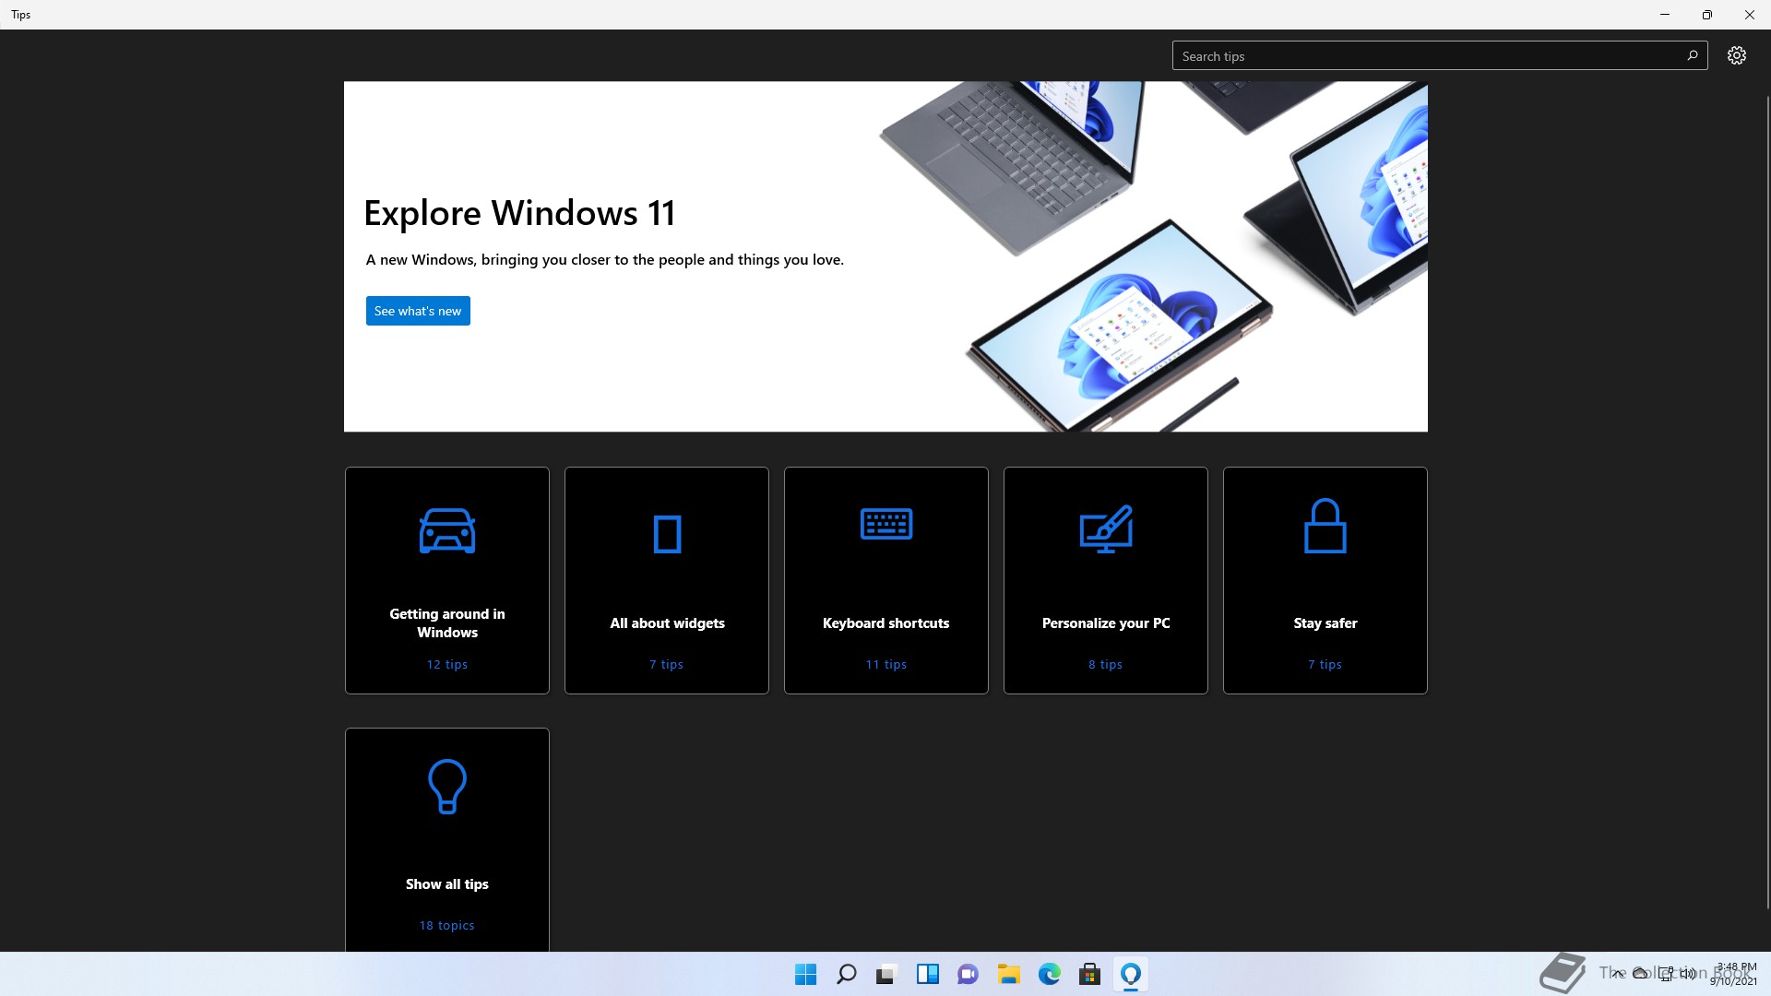Open Microsoft Edge from the taskbar

pos(1049,974)
